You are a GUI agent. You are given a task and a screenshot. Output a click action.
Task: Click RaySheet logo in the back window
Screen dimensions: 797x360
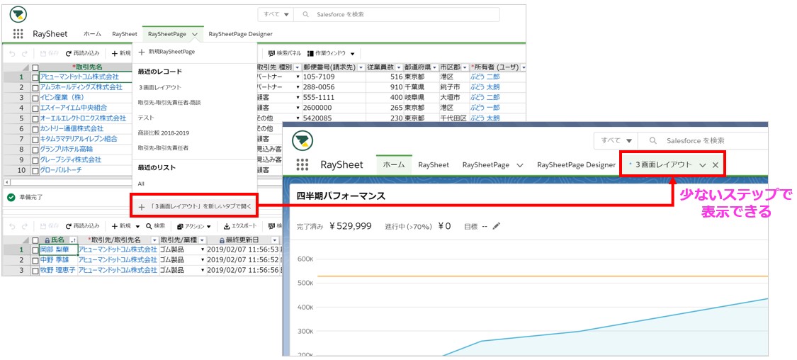(18, 15)
